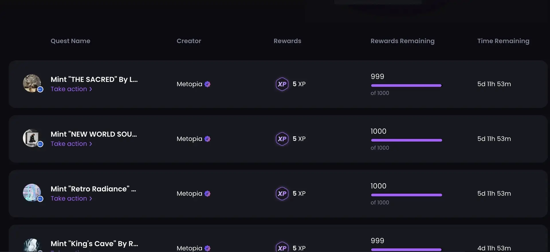Click progress bar for 999 of 1000
The height and width of the screenshot is (252, 550).
tap(406, 86)
